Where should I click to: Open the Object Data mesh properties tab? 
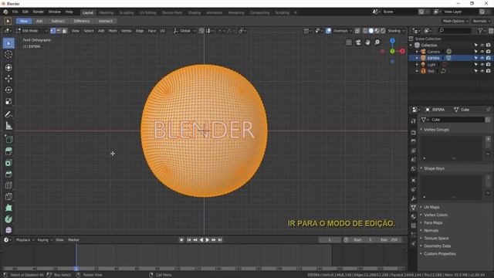tap(414, 208)
